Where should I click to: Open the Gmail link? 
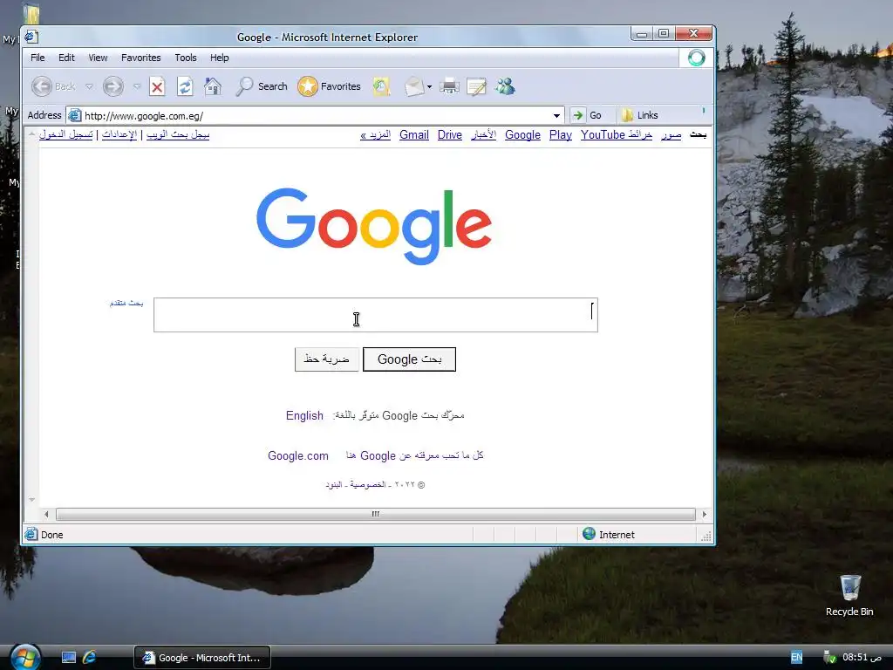(414, 135)
